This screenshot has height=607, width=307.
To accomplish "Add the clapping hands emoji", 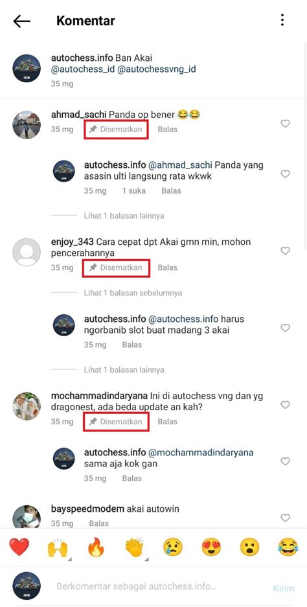I will 134,547.
